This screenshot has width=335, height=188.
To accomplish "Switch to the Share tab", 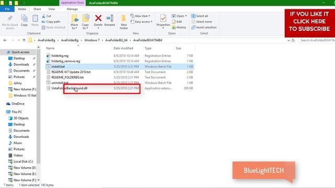I will 37,9.
